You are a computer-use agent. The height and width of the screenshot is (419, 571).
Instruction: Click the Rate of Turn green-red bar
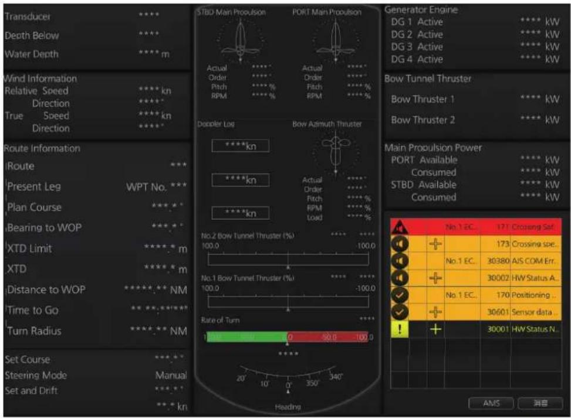click(288, 337)
